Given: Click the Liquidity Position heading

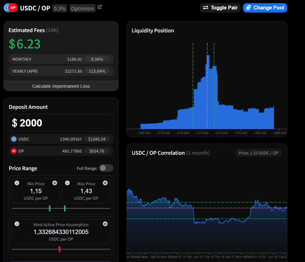Looking at the screenshot, I should (x=153, y=31).
